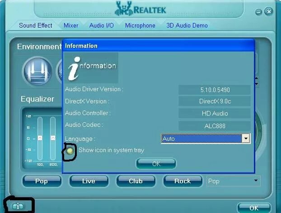Screen dimensions: 281x213
Task: Open the information icon at bottom-left corner
Action: tap(18, 206)
